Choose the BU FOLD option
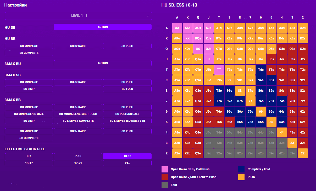The height and width of the screenshot is (191, 316). [x=127, y=89]
